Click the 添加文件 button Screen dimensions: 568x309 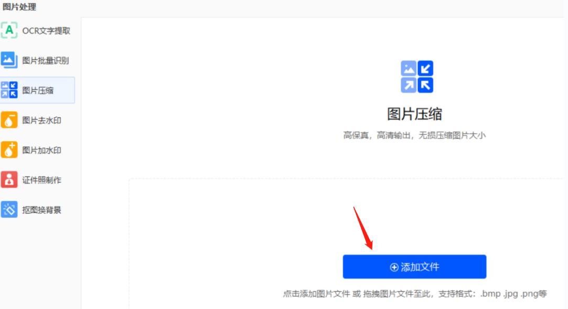tap(414, 268)
